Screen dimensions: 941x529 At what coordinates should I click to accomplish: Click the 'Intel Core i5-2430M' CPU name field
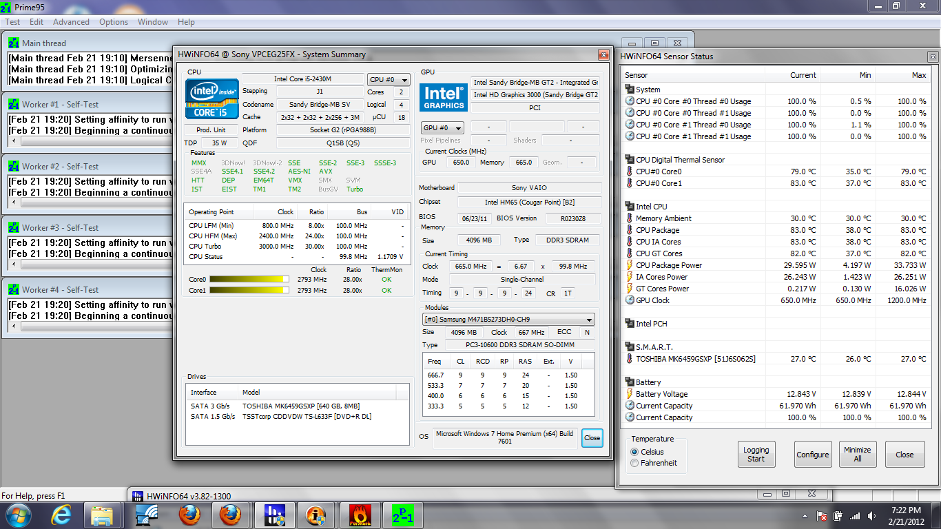[x=303, y=80]
